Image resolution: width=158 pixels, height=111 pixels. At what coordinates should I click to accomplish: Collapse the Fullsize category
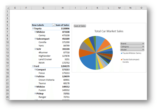click(35, 76)
